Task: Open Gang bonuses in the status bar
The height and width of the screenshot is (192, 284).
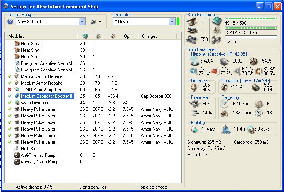Action: [x=93, y=187]
